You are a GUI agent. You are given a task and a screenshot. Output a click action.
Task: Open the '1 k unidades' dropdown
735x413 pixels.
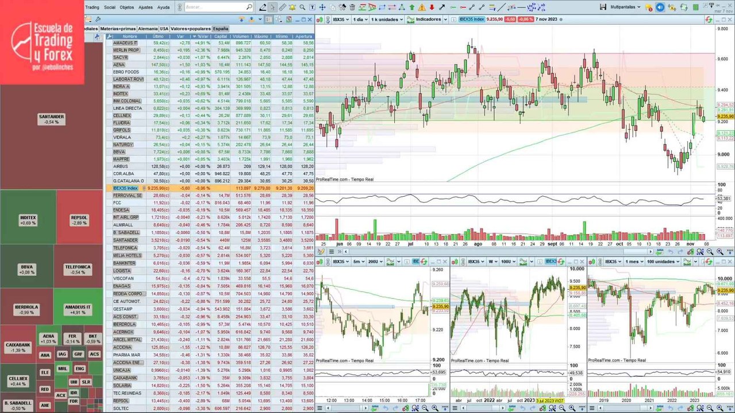click(387, 20)
